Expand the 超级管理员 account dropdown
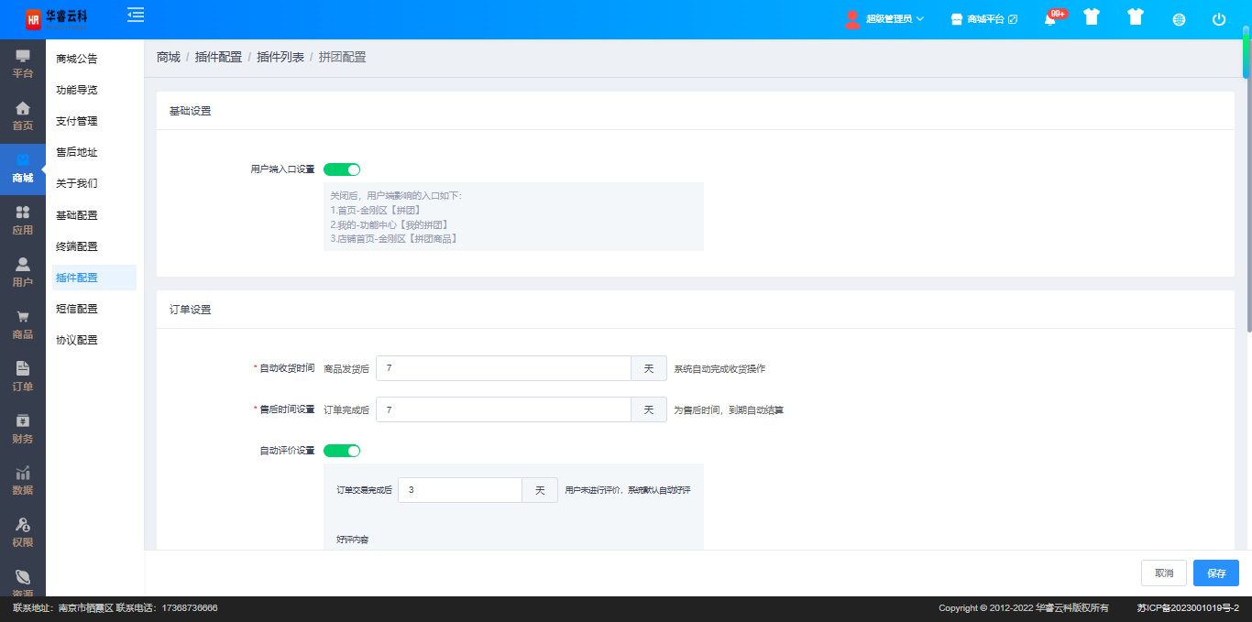Viewport: 1252px width, 622px height. (x=884, y=19)
